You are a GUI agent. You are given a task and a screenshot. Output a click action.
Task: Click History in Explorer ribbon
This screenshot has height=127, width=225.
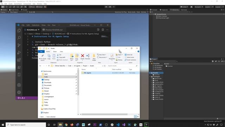pos(119,60)
